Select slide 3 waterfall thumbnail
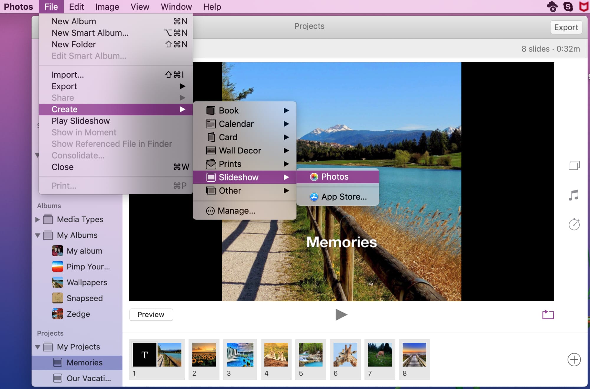 [x=240, y=355]
